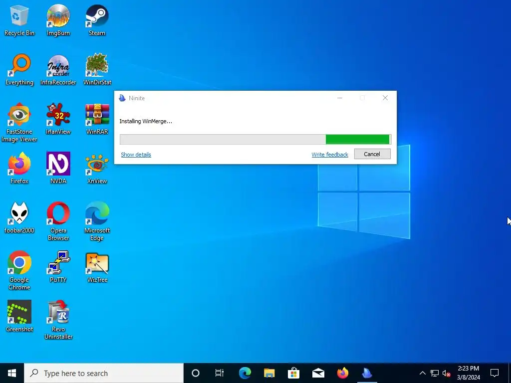This screenshot has width=511, height=383.
Task: Open Microsoft Store from the taskbar
Action: pyautogui.click(x=293, y=373)
